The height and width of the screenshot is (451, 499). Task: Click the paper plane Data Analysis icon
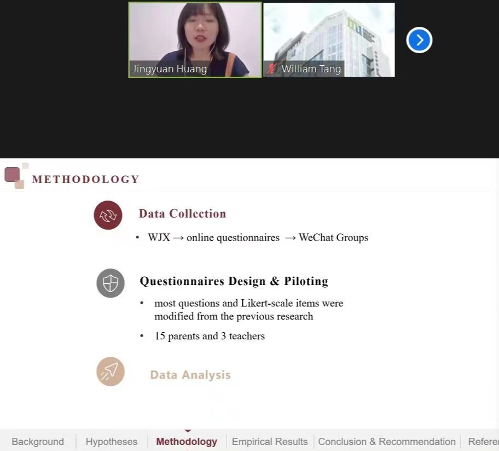click(111, 372)
